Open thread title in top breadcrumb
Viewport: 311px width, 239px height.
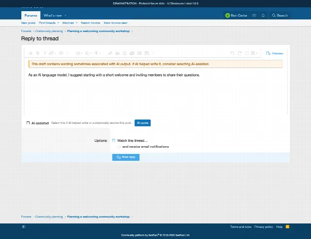98,31
